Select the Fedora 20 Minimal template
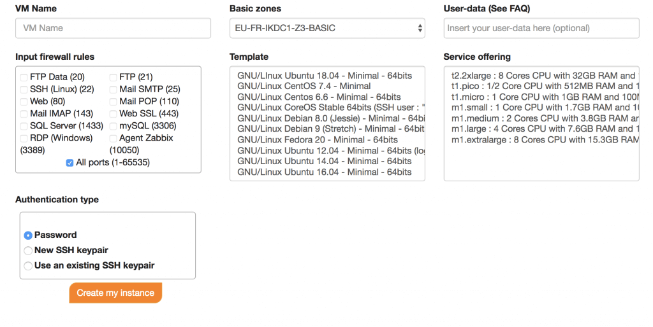This screenshot has height=327, width=653. click(x=318, y=140)
